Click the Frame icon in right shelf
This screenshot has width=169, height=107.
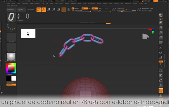[161, 70]
